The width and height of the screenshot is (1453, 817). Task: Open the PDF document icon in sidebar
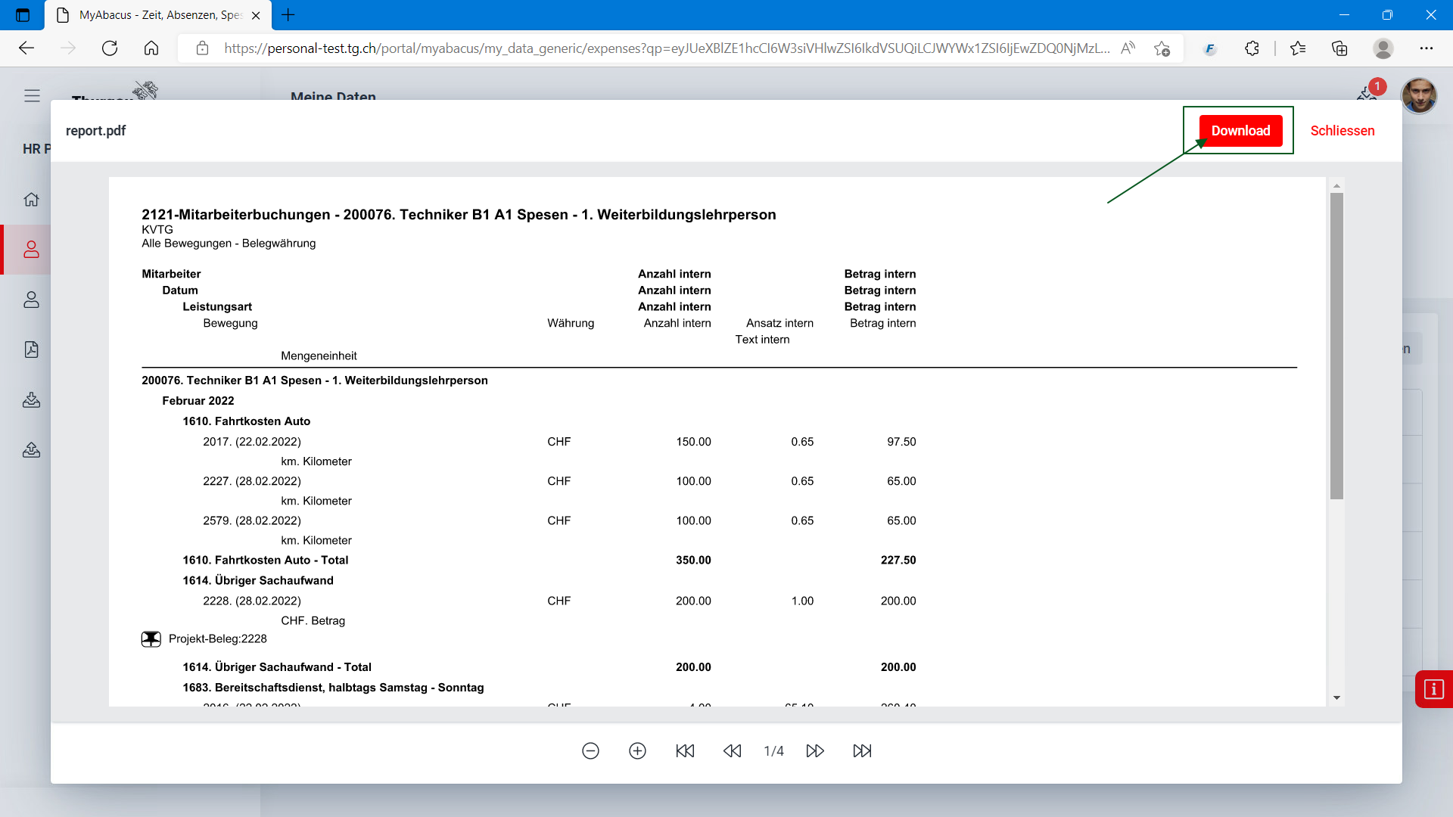(31, 349)
